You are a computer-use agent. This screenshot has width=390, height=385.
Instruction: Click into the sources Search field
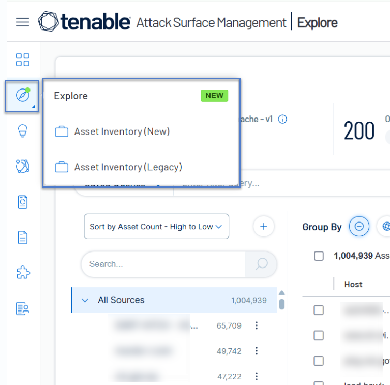coord(164,264)
